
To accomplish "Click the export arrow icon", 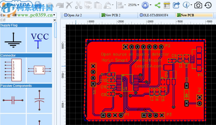I will point(177,5).
